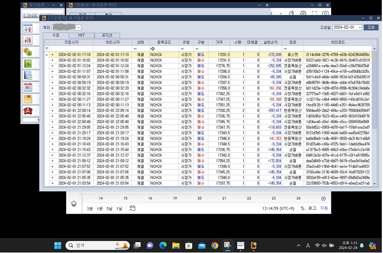This screenshot has width=383, height=253.
Task: Toggle 로그 (log) scale on chart
Action: click(x=312, y=208)
